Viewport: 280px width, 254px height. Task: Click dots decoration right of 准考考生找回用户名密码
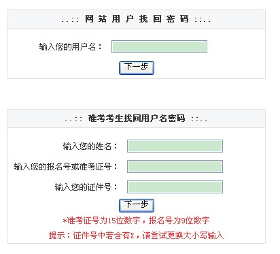coord(199,119)
